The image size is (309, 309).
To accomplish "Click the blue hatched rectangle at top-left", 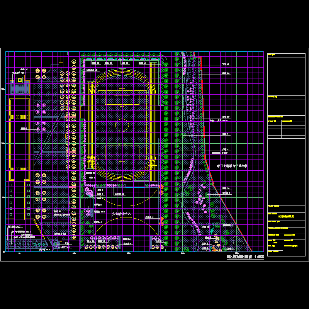I will [19, 89].
